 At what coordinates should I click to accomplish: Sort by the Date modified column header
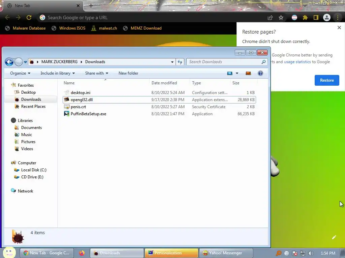pyautogui.click(x=169, y=83)
